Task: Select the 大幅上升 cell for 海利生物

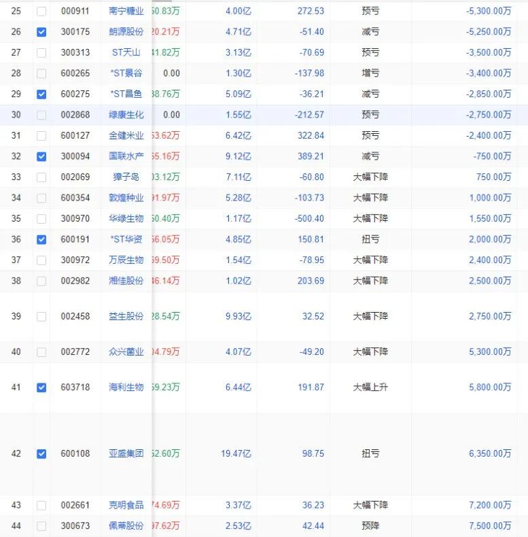Action: coord(370,387)
